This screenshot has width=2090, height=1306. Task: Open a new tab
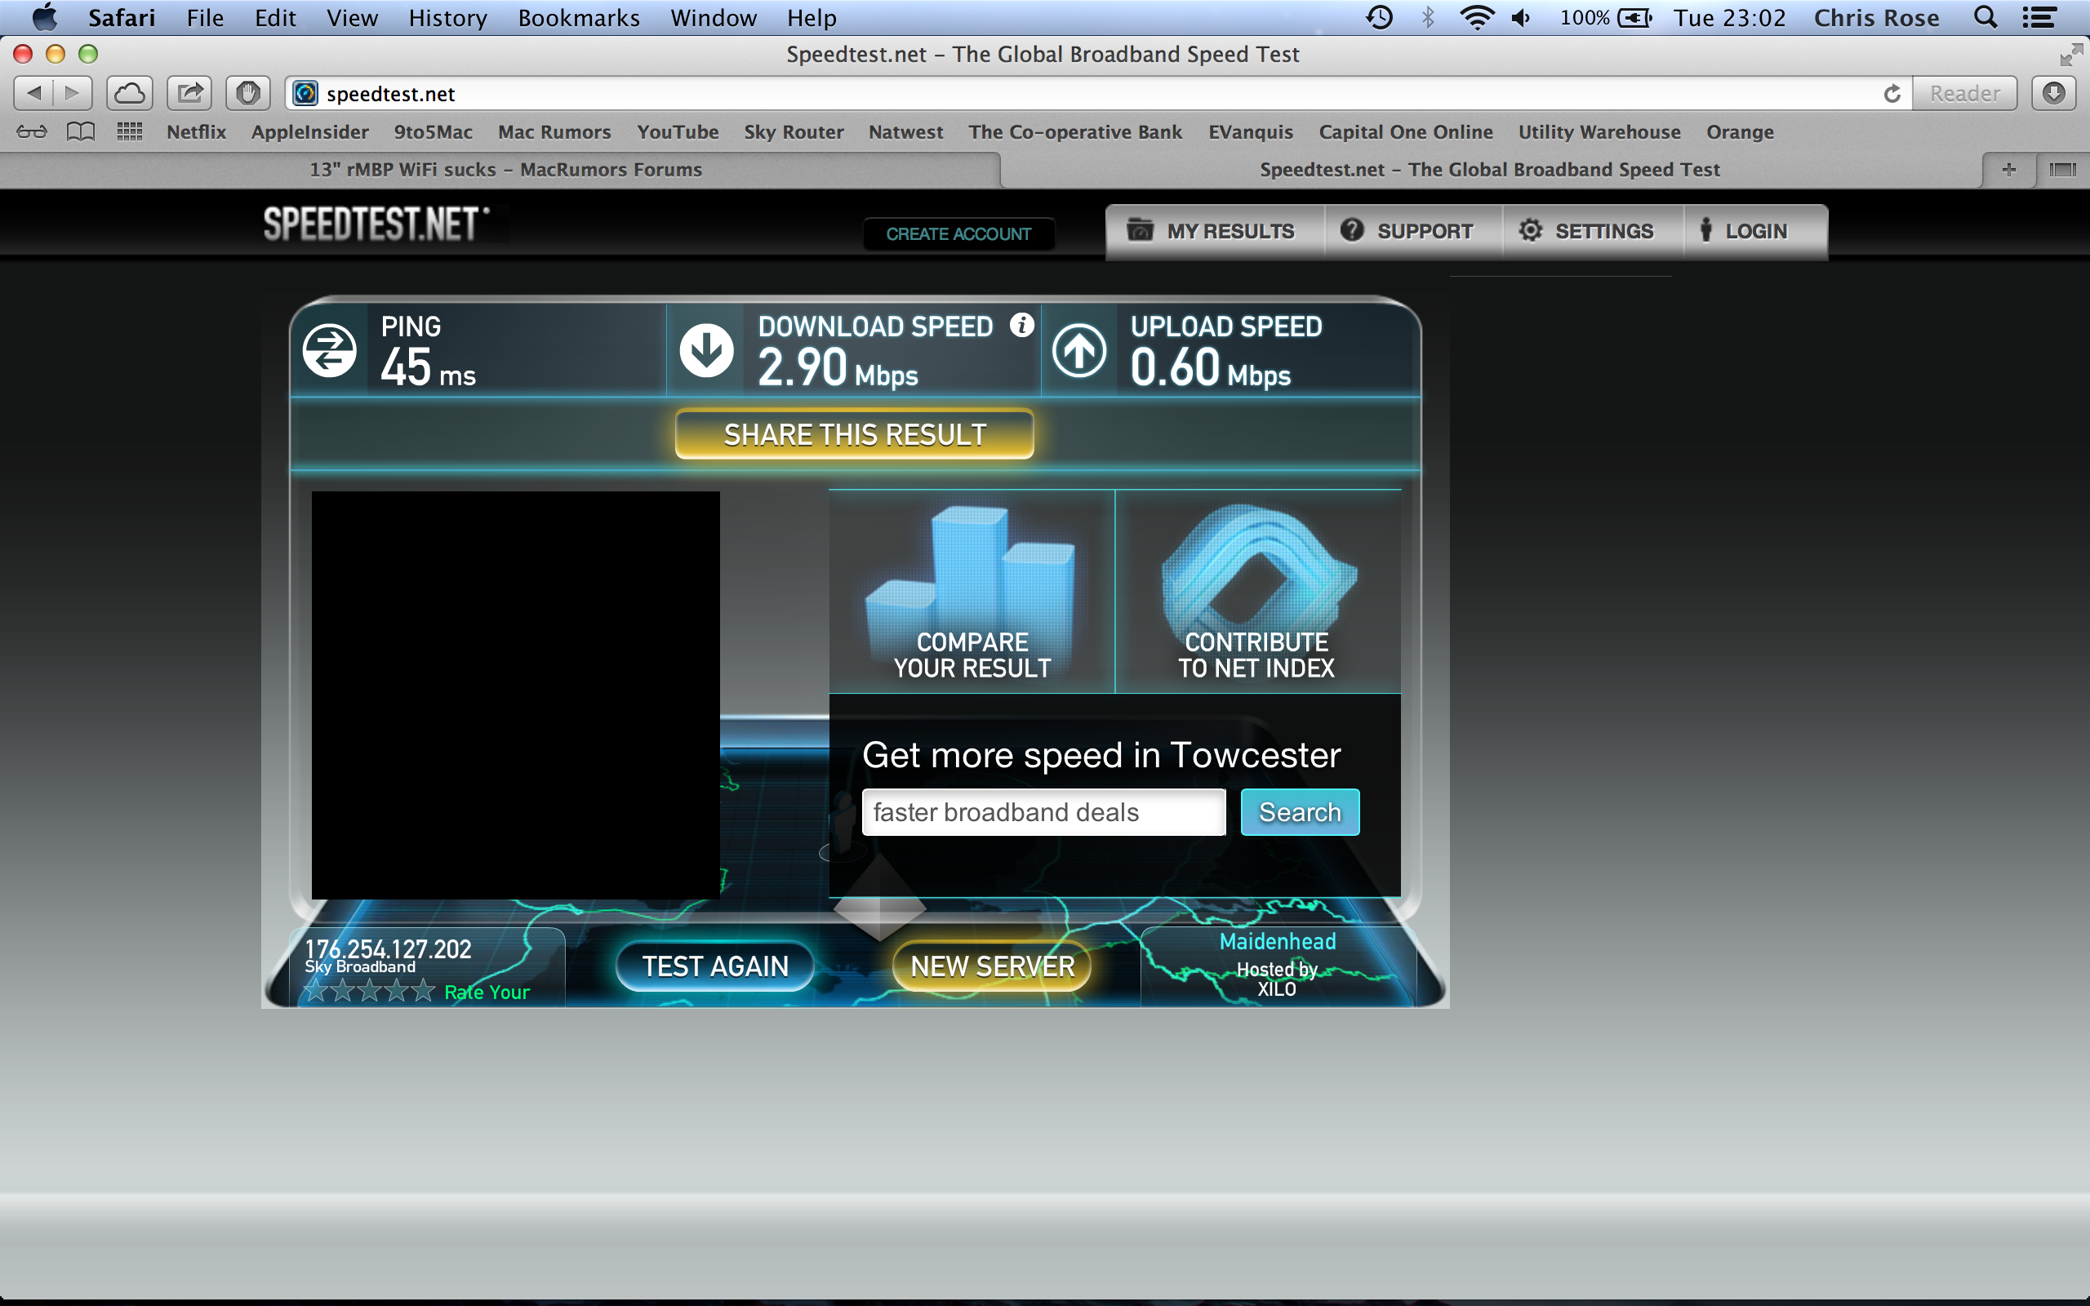pos(2009,170)
